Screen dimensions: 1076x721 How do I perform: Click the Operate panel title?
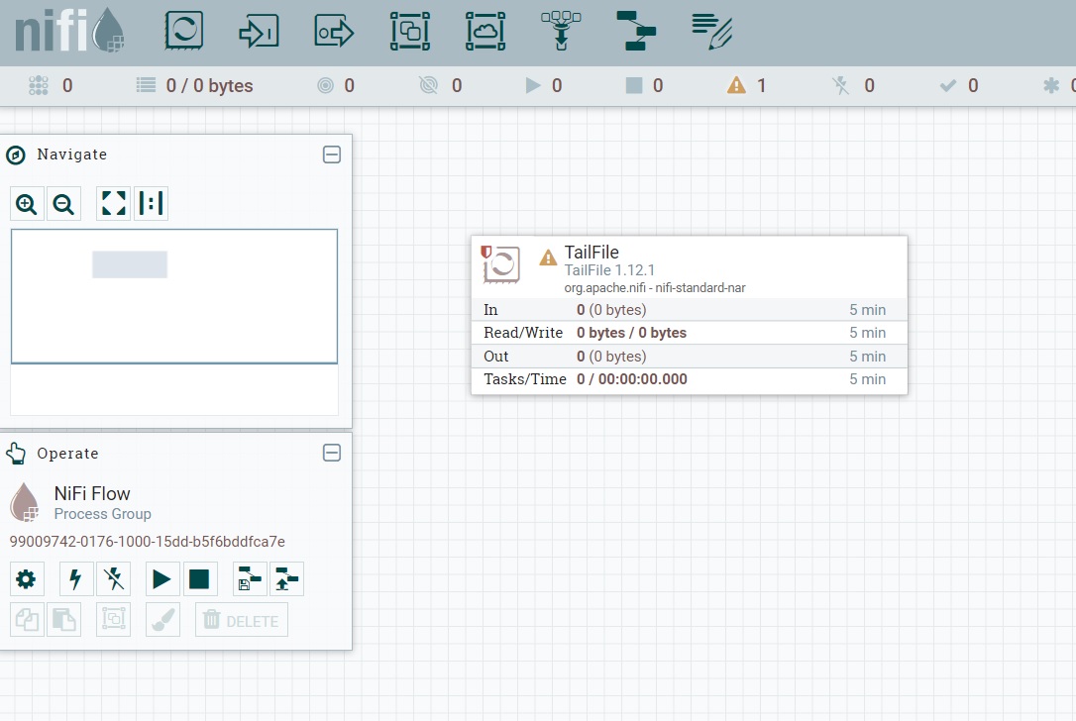pyautogui.click(x=68, y=454)
